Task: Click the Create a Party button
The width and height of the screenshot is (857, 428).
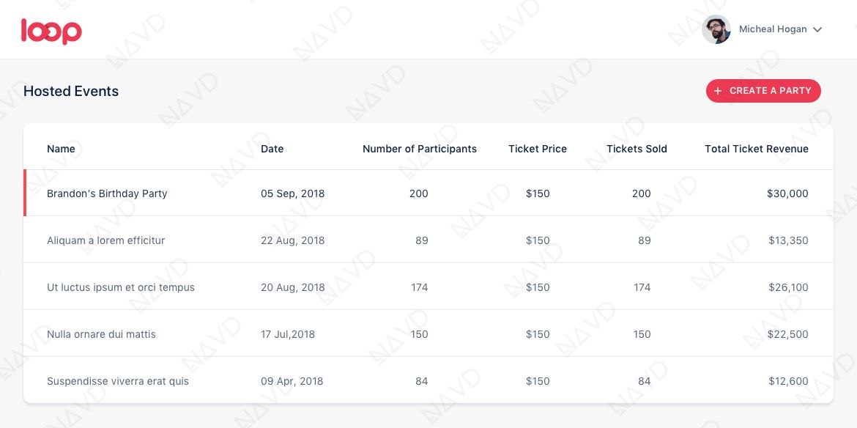Action: point(763,91)
